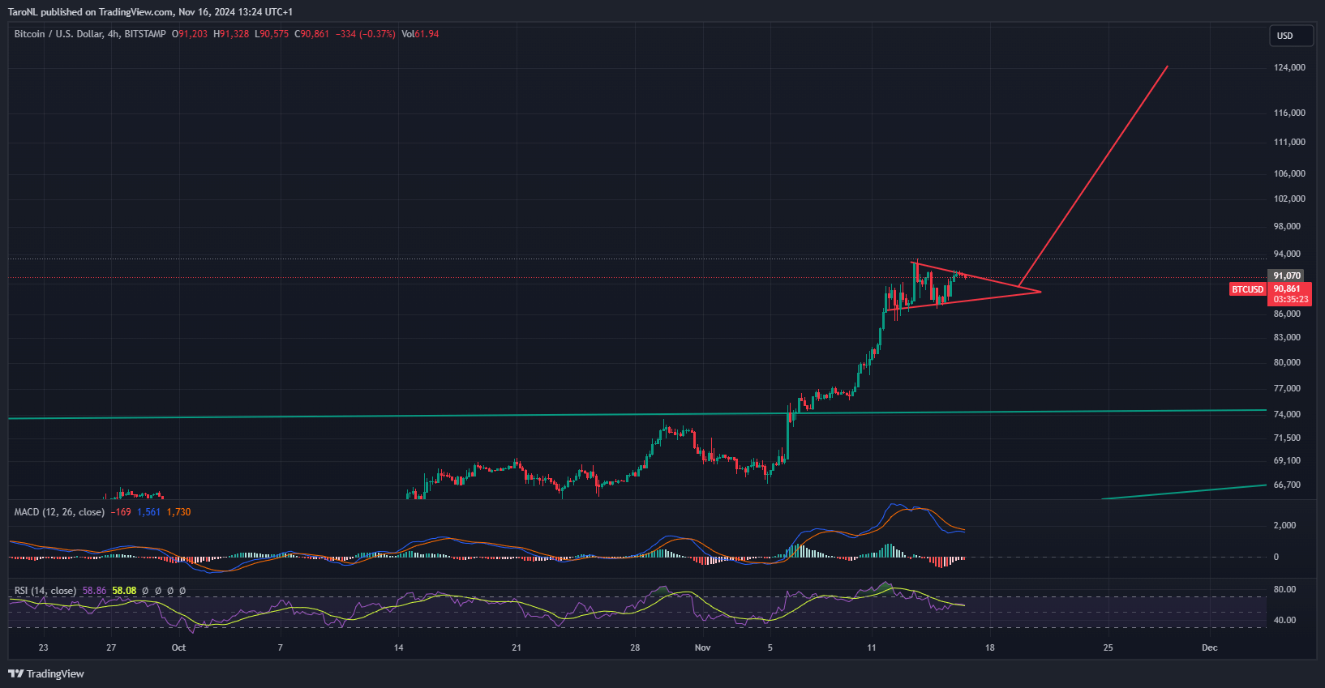Viewport: 1325px width, 688px height.
Task: Click the close value C90,861
Action: tap(311, 34)
